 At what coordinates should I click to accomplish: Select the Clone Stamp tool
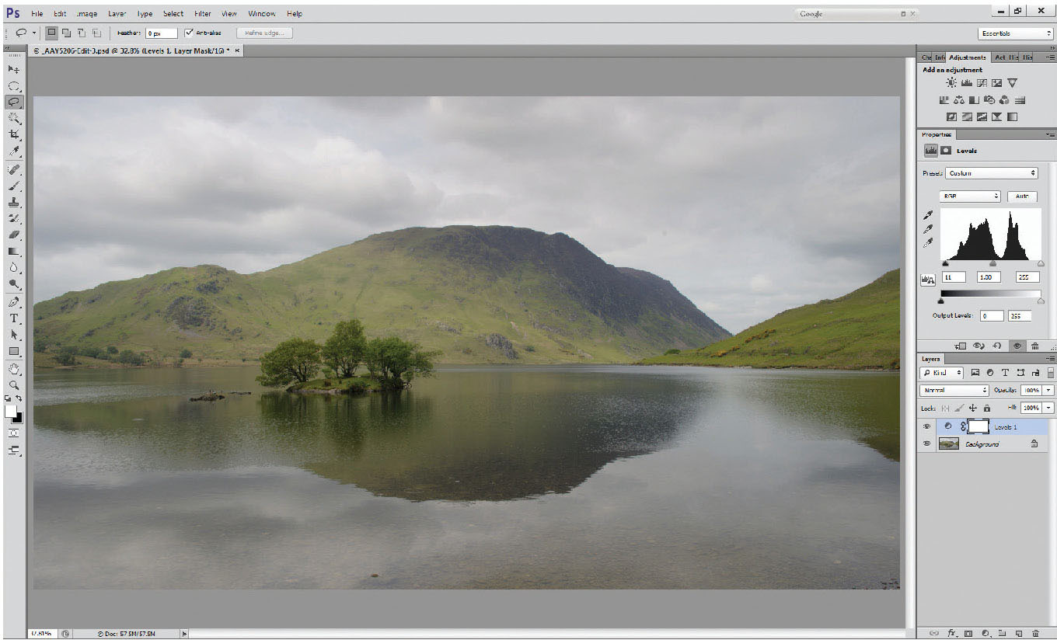14,202
